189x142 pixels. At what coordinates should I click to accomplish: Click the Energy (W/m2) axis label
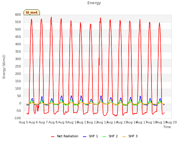pyautogui.click(x=4, y=67)
